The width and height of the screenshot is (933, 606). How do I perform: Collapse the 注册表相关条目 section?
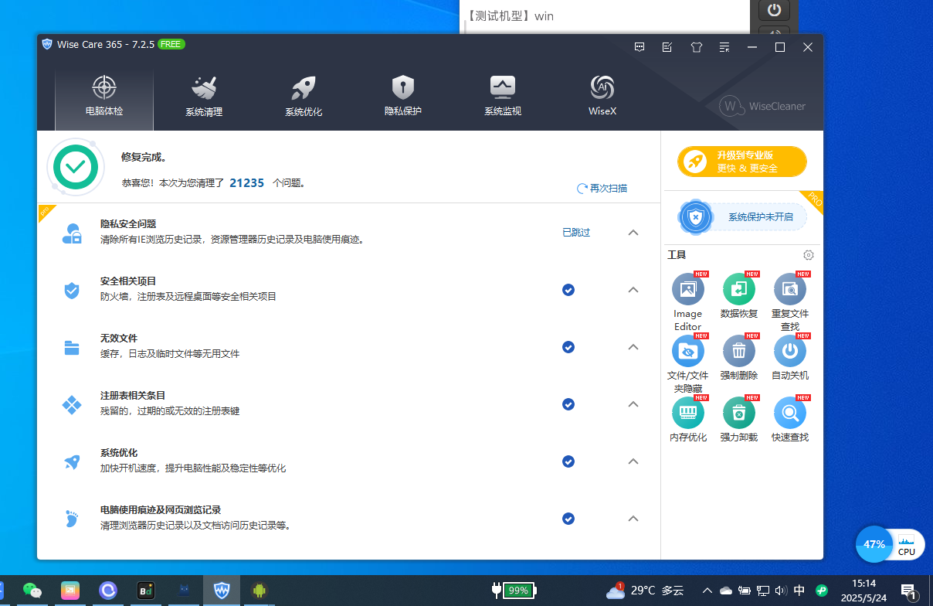point(633,404)
